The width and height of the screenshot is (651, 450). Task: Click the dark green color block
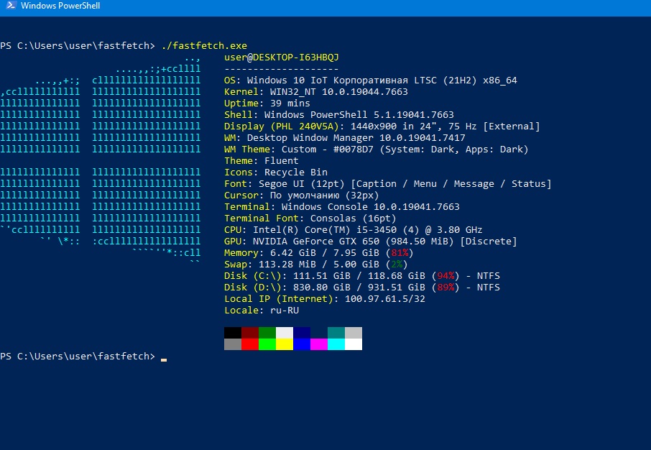click(267, 333)
